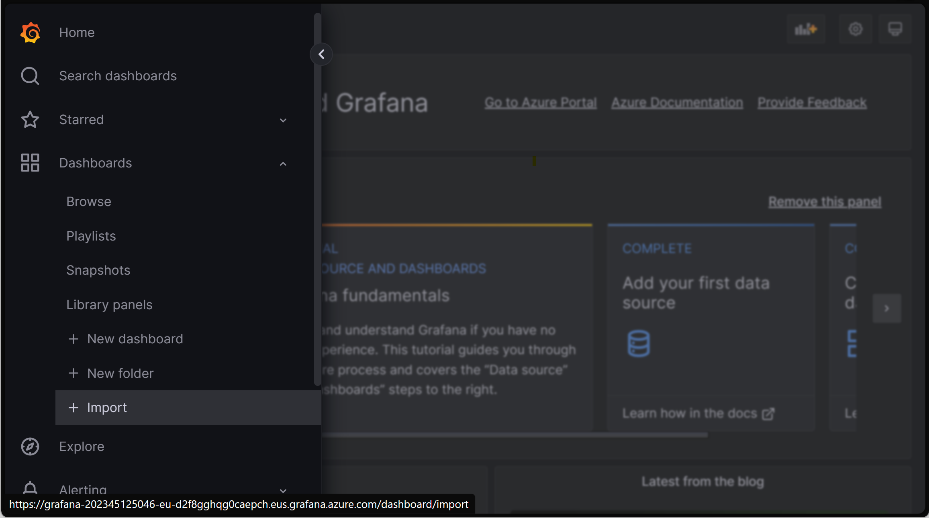
Task: Click the Starred section star icon
Action: coord(29,119)
